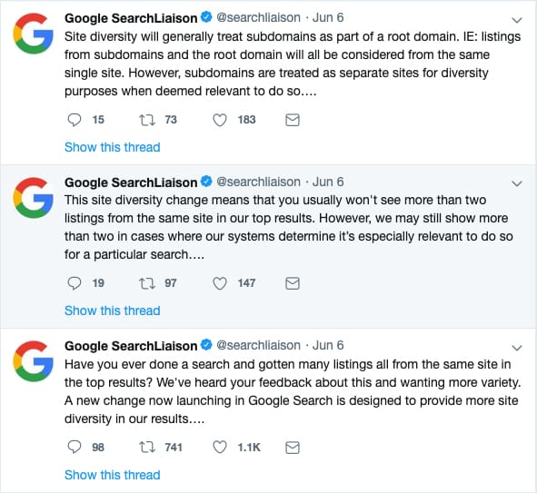Reply to the tweet with 19 replies
537x493 pixels.
point(75,283)
